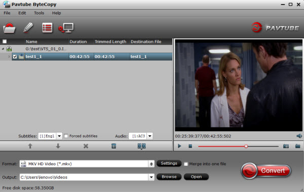Viewport: 304px width, 192px height.
Task: Click the Load disc folder icon
Action: click(x=9, y=28)
